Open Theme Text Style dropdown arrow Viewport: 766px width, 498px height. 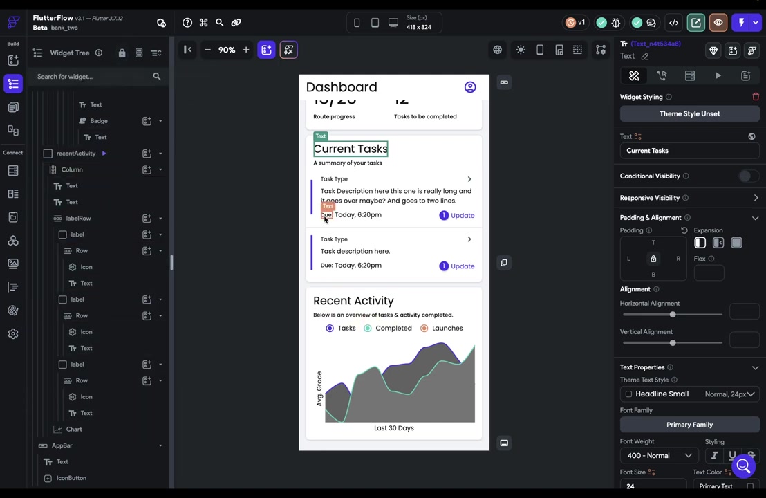[x=751, y=394]
